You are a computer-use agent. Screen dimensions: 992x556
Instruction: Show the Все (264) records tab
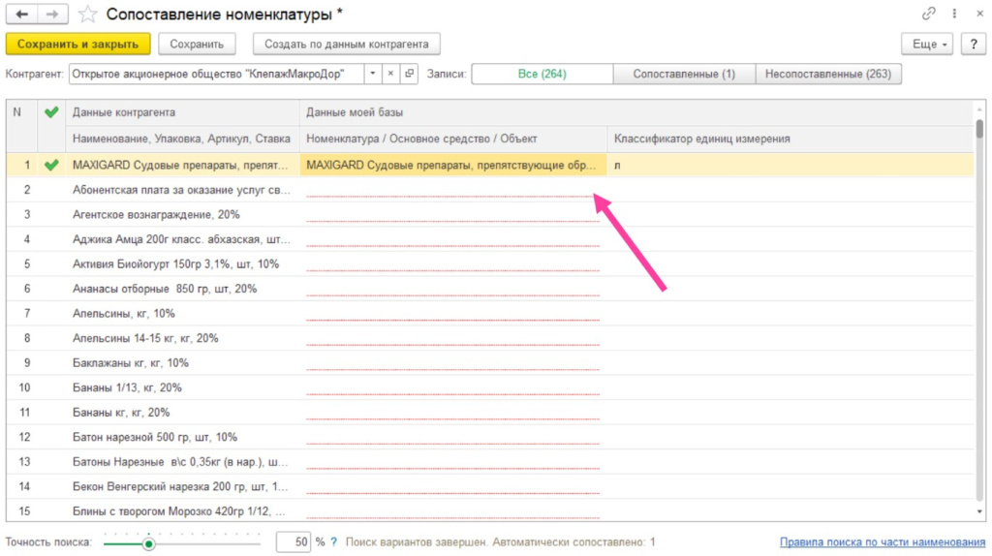(542, 74)
